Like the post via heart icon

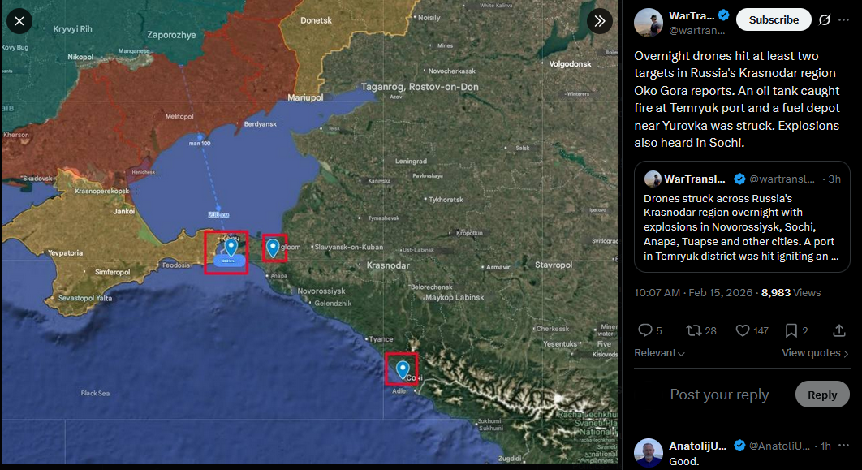(x=742, y=330)
